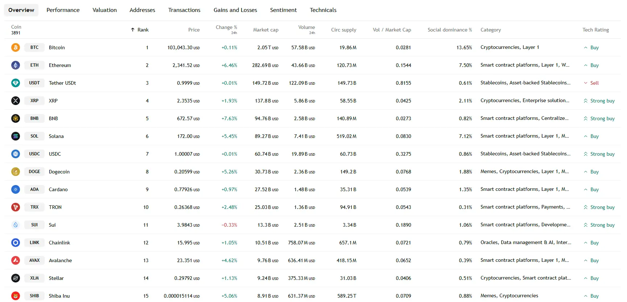The height and width of the screenshot is (302, 627).
Task: Click the XRP coin logo
Action: (x=16, y=101)
